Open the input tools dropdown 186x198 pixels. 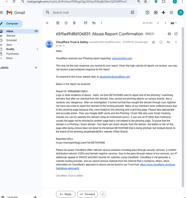coord(174,23)
